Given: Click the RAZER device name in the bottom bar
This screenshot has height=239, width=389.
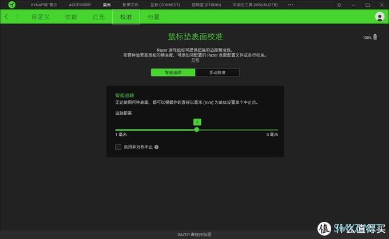Looking at the screenshot, I should tap(194, 234).
